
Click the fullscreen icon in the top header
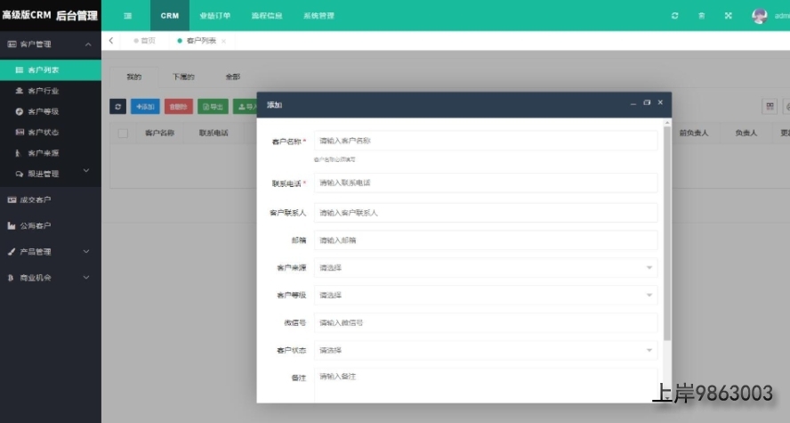(x=729, y=16)
